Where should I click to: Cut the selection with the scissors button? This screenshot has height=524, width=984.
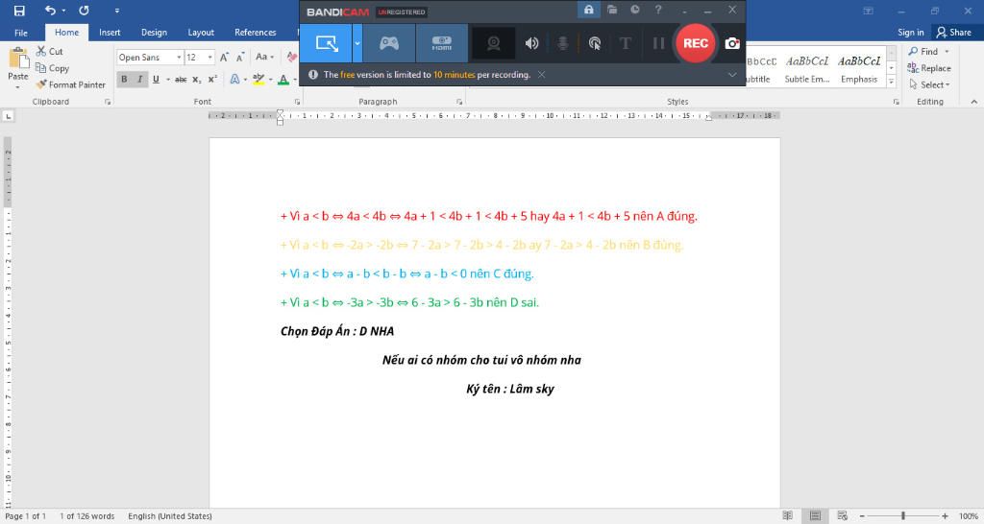(50, 52)
